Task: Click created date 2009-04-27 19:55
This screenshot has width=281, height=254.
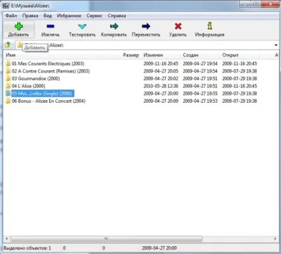Action: pyautogui.click(x=200, y=94)
